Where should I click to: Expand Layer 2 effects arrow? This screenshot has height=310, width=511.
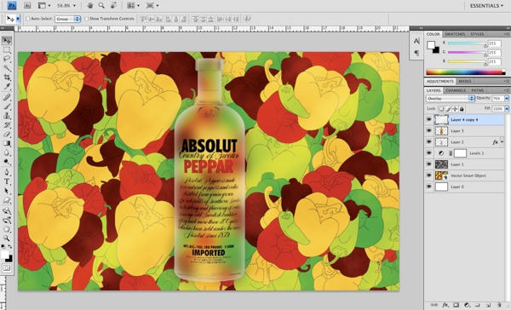(x=502, y=141)
